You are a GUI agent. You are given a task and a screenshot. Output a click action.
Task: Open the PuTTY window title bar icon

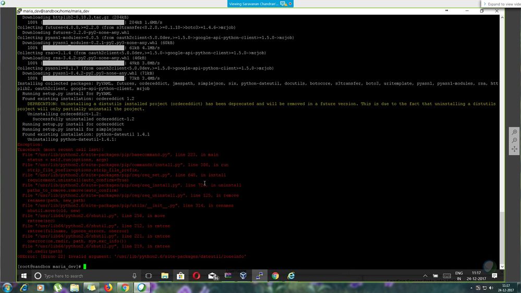tap(20, 11)
